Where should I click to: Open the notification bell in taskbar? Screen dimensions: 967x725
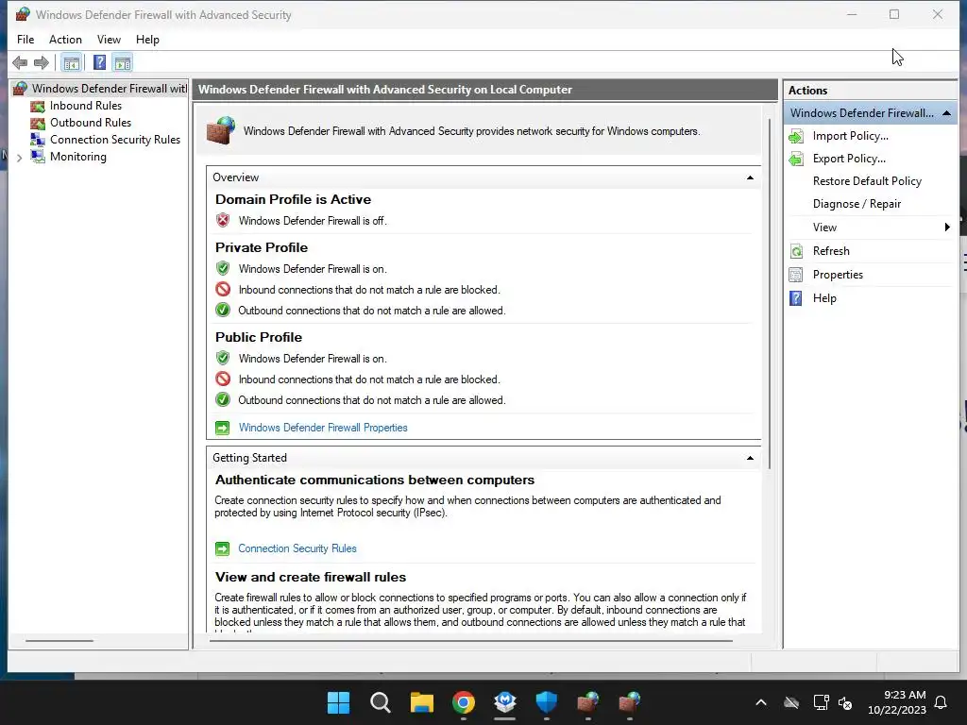941,702
